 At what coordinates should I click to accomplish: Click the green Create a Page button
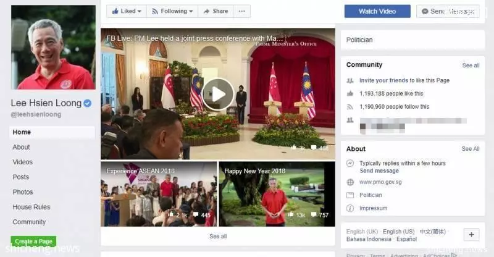[x=33, y=241]
